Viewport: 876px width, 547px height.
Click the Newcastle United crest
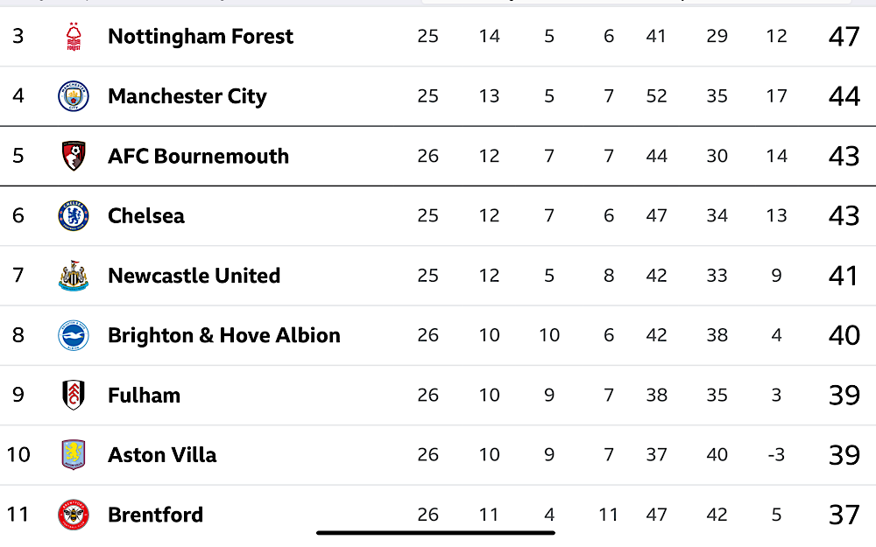pos(74,275)
